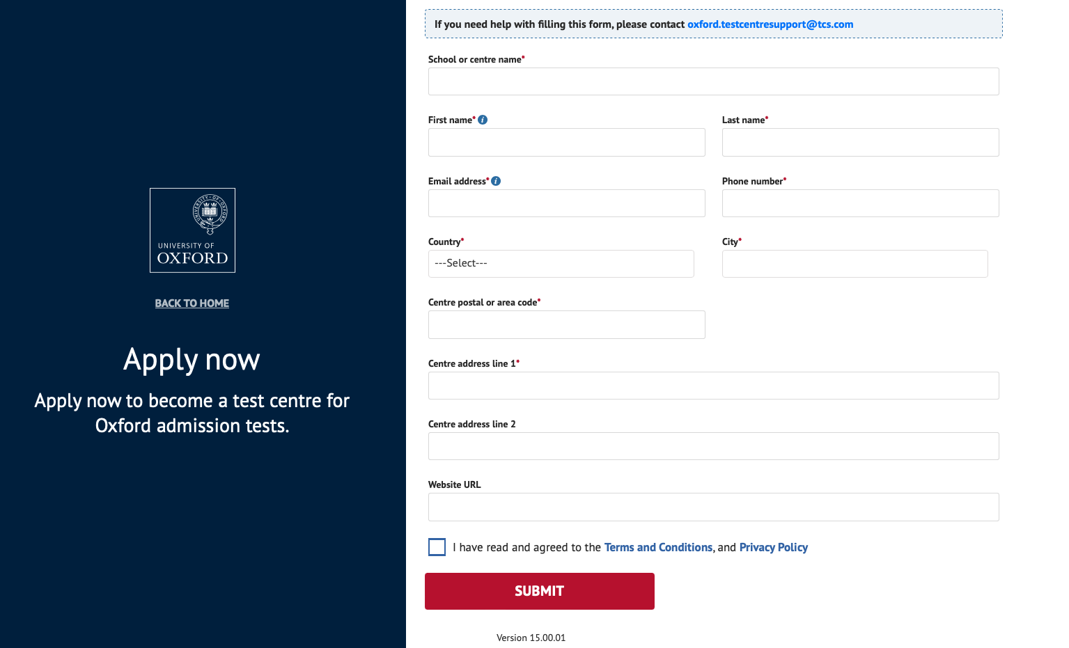The width and height of the screenshot is (1069, 648).
Task: Focus the Phone number field
Action: 860,203
